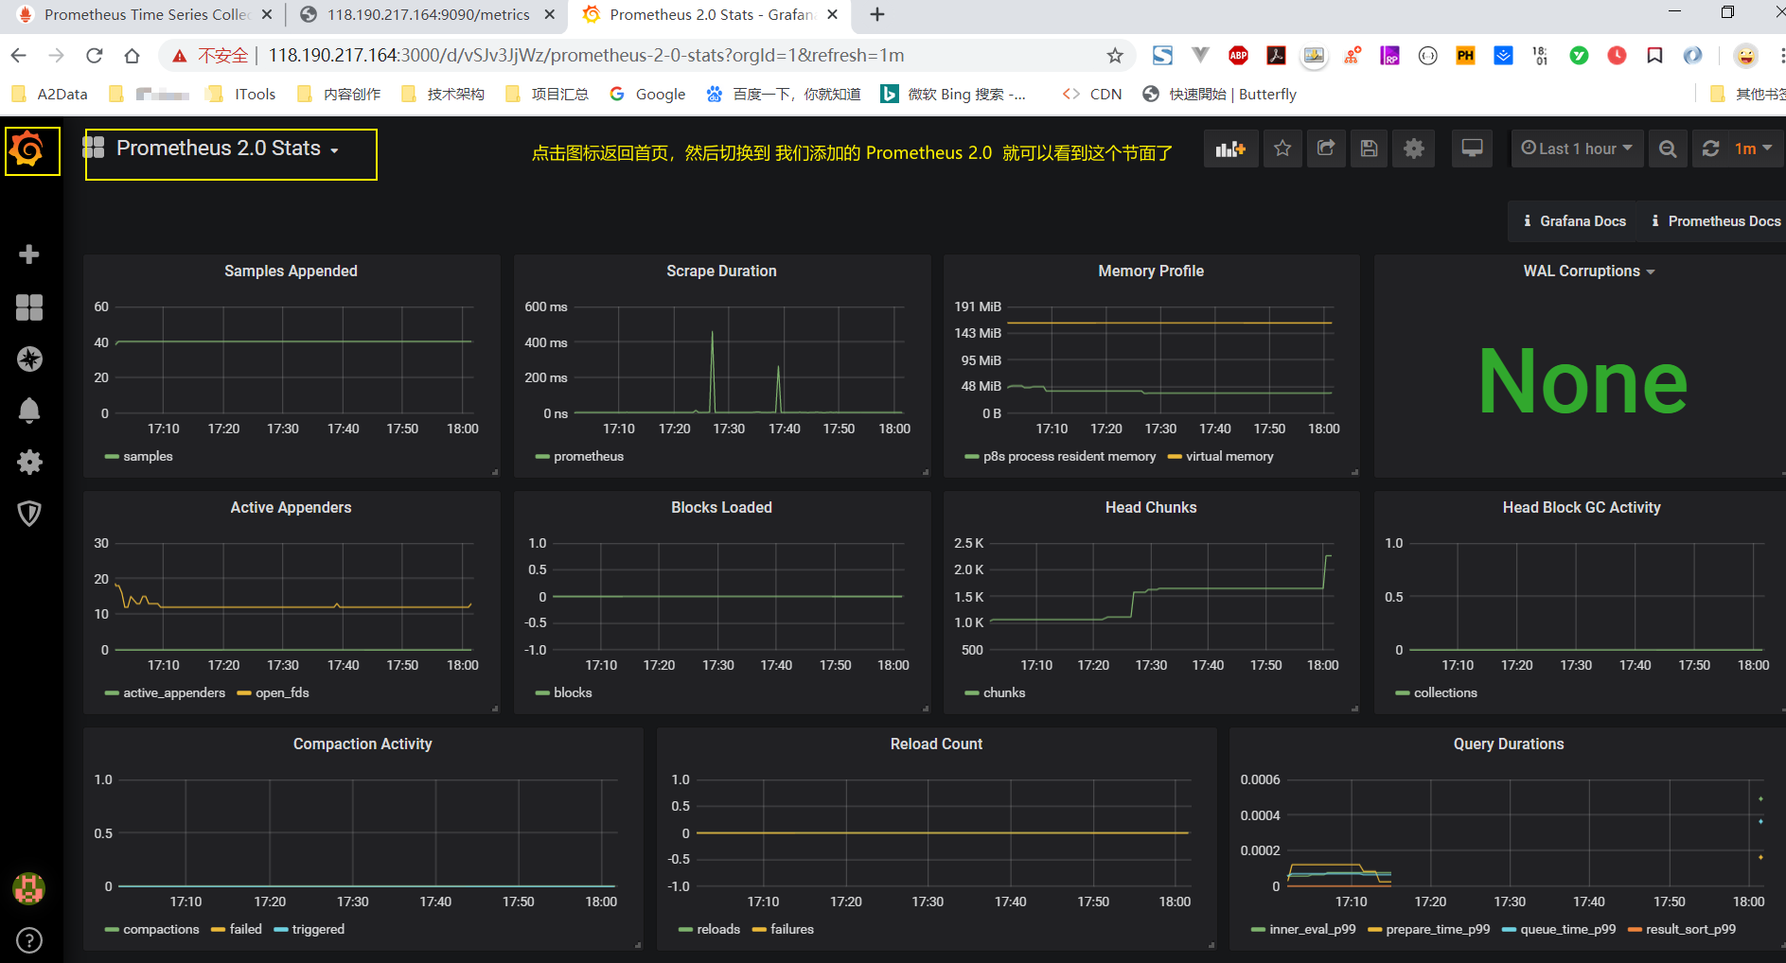Toggle the virtual memory legend series
The height and width of the screenshot is (963, 1786).
click(1229, 457)
